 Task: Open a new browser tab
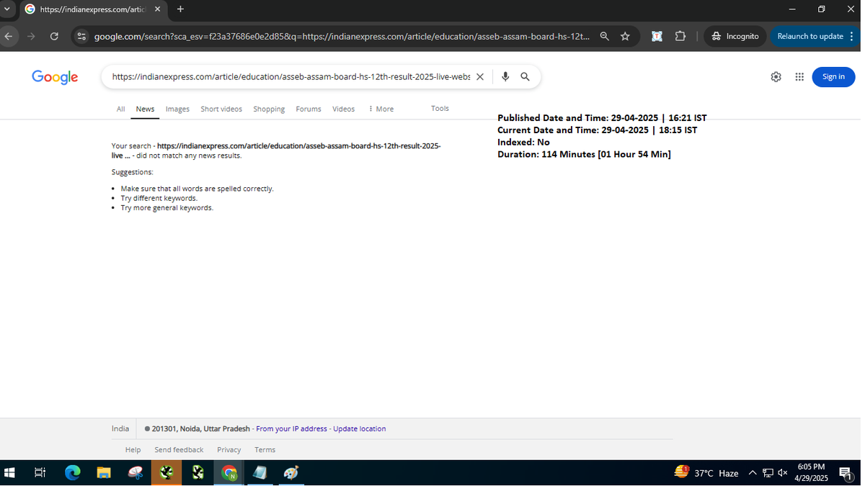180,9
